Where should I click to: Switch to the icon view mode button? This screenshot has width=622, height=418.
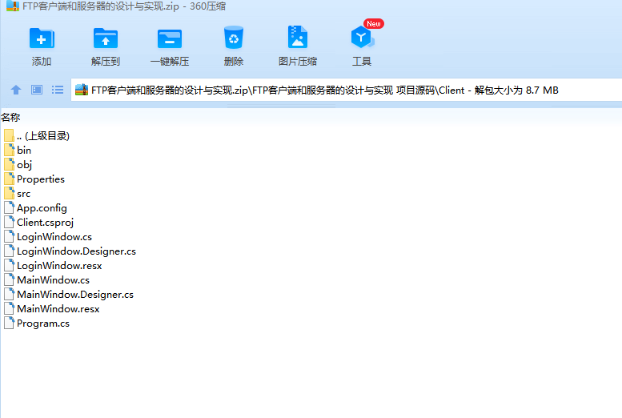point(37,90)
